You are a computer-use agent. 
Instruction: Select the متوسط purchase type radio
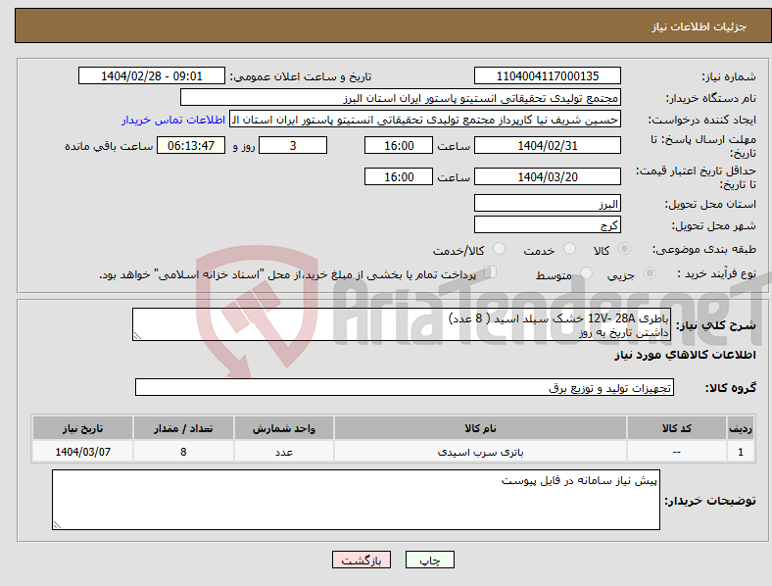[x=587, y=272]
